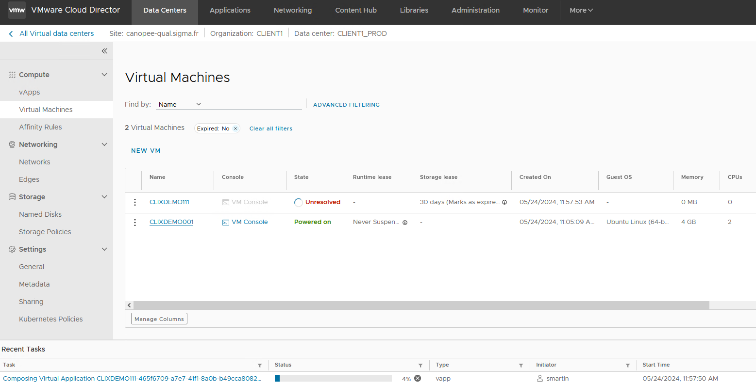This screenshot has width=756, height=385.
Task: Click the storage lease info icon
Action: 504,202
